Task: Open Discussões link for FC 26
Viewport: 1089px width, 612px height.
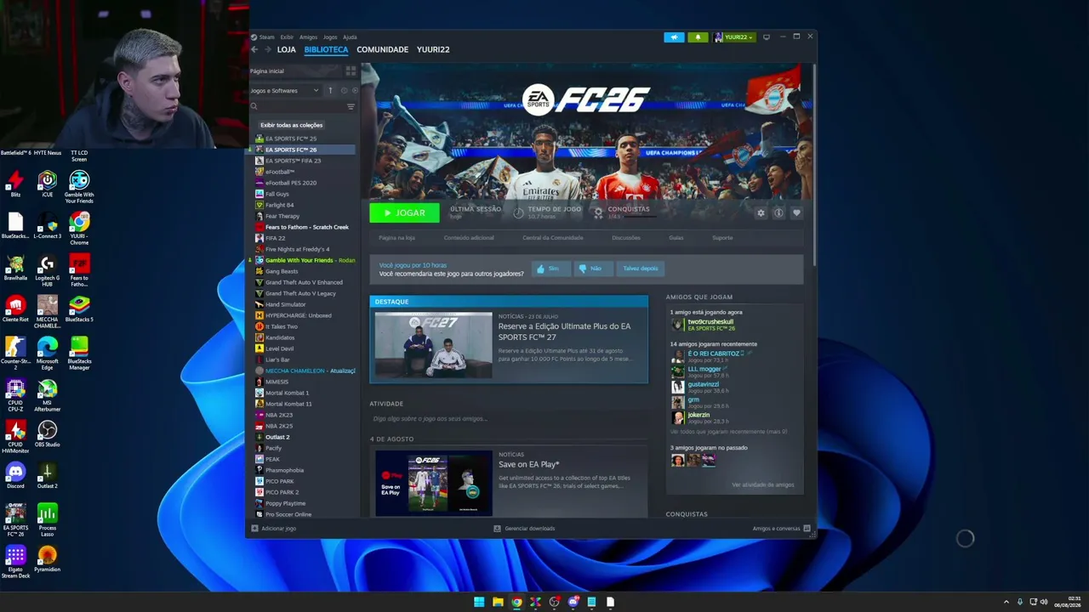Action: click(626, 238)
